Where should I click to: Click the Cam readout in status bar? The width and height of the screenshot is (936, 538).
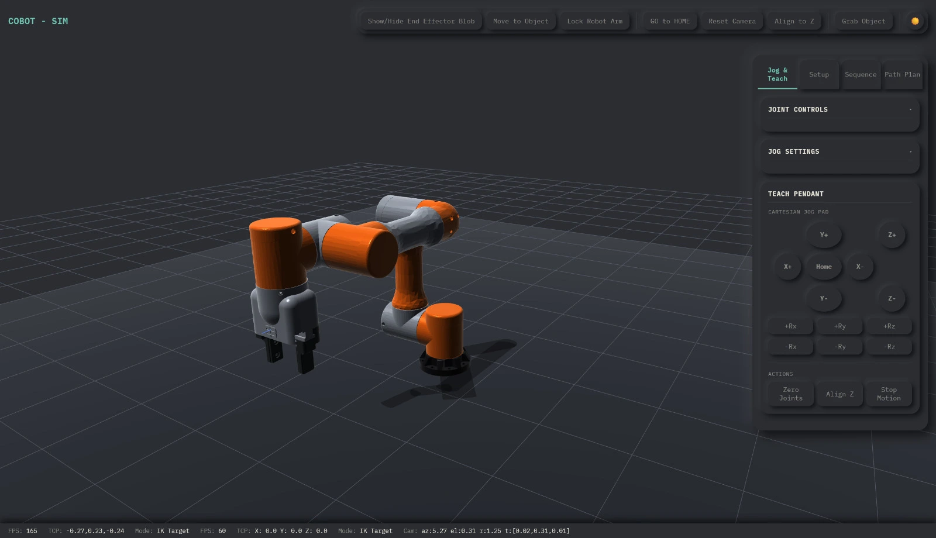tap(486, 531)
